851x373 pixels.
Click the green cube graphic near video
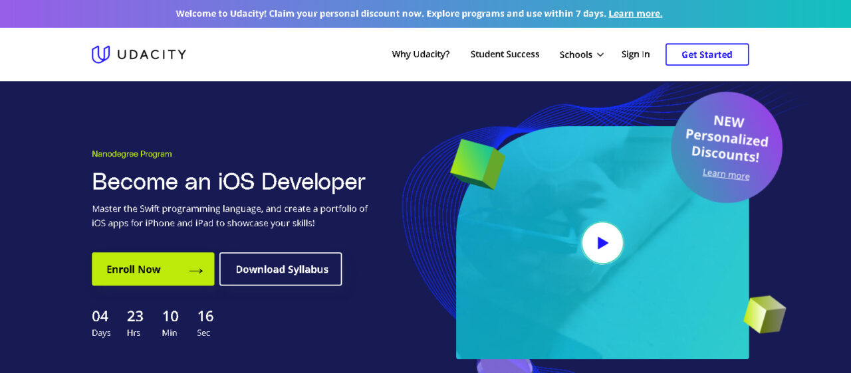[x=477, y=163]
